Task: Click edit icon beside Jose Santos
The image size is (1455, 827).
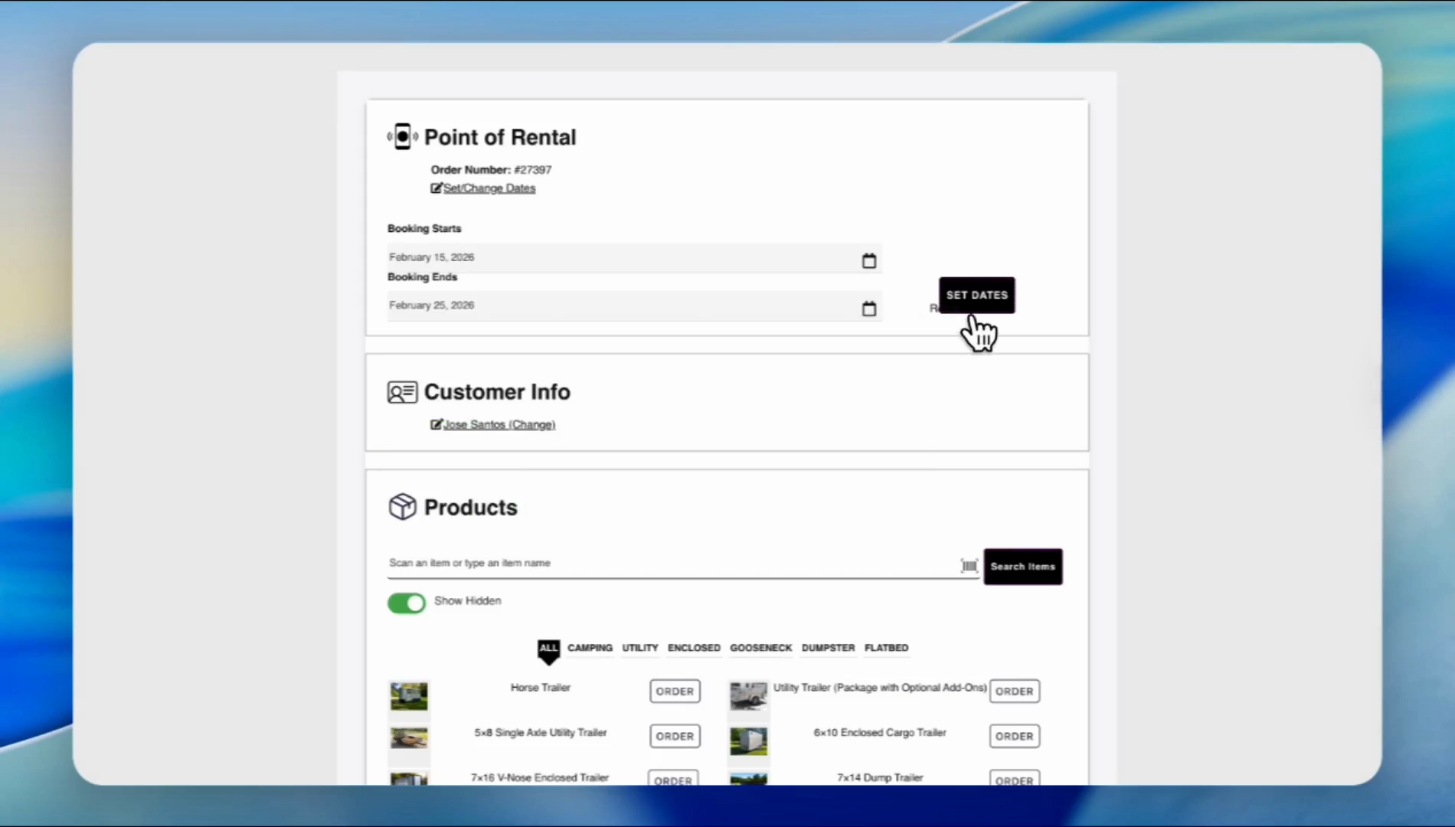Action: [436, 424]
